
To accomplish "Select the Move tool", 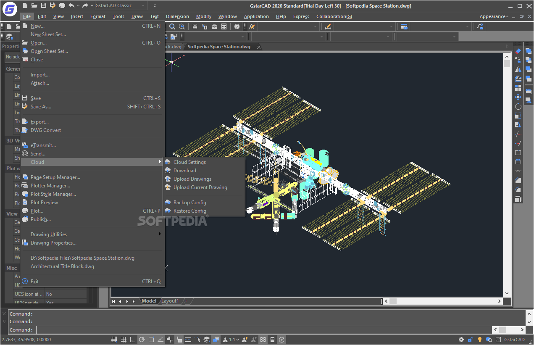I will pos(518,97).
